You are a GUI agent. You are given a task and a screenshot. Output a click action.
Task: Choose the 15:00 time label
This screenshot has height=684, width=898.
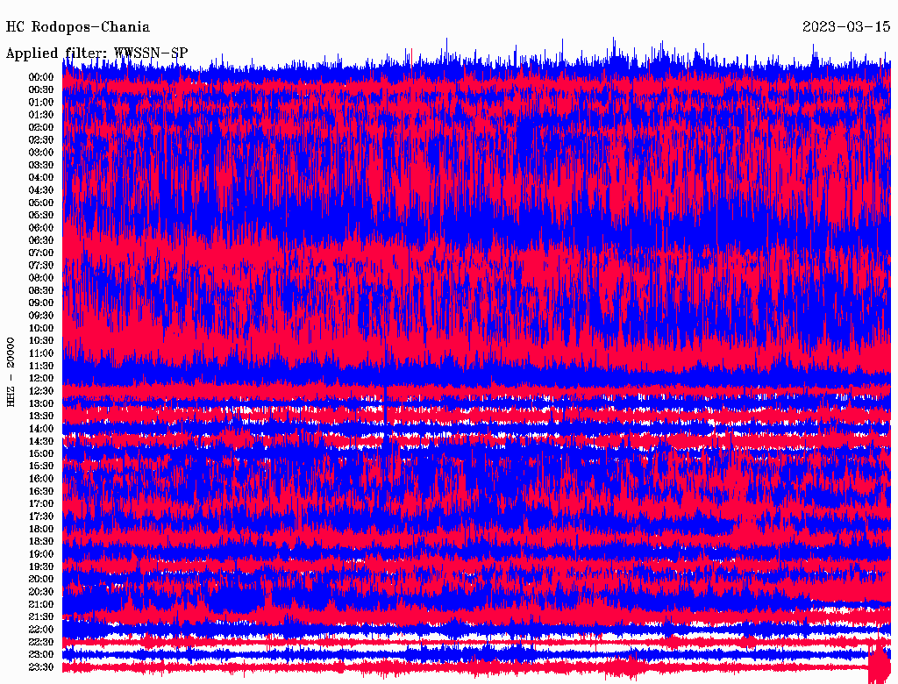41,453
